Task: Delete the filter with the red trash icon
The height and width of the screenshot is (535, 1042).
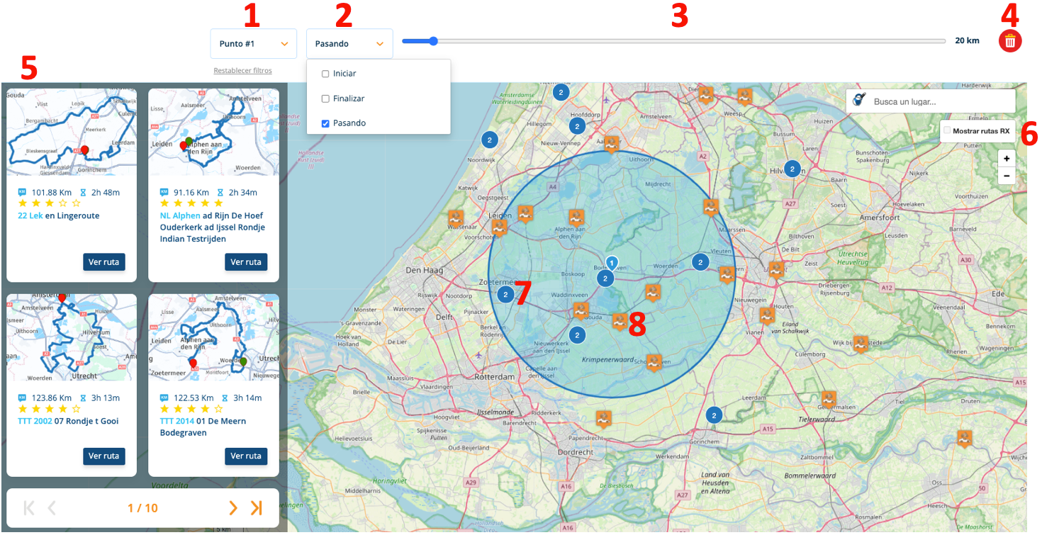Action: (1010, 41)
